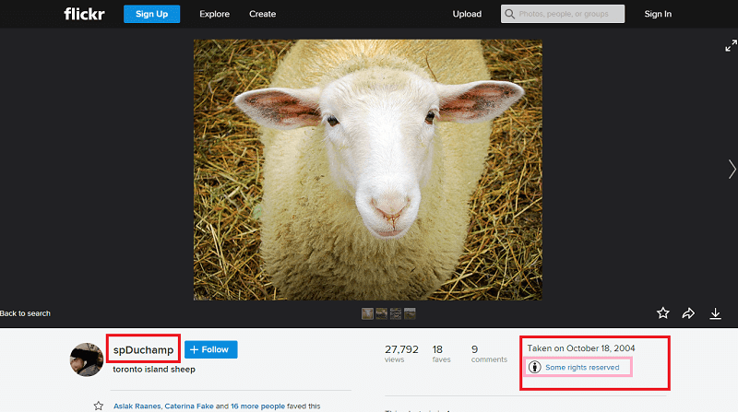Go to the next photo with the right chevron
Screen dimensions: 738x412
[x=732, y=170]
